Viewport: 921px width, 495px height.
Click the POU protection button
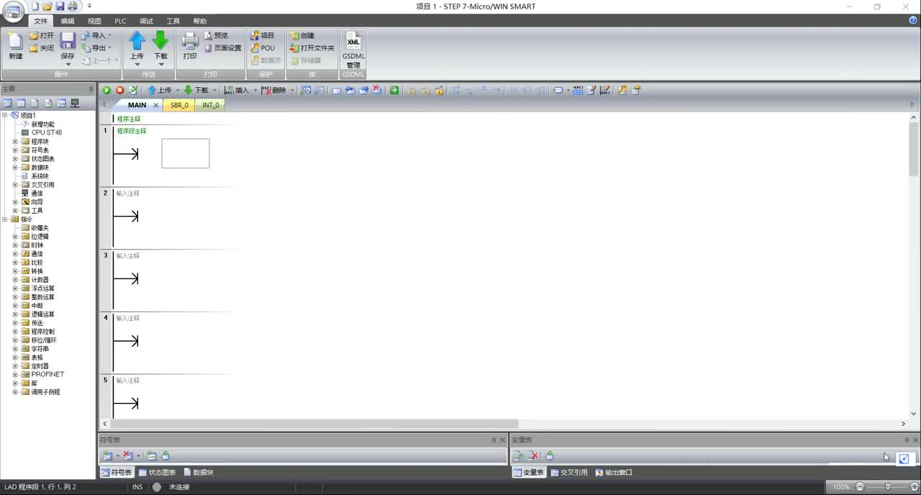[x=263, y=48]
